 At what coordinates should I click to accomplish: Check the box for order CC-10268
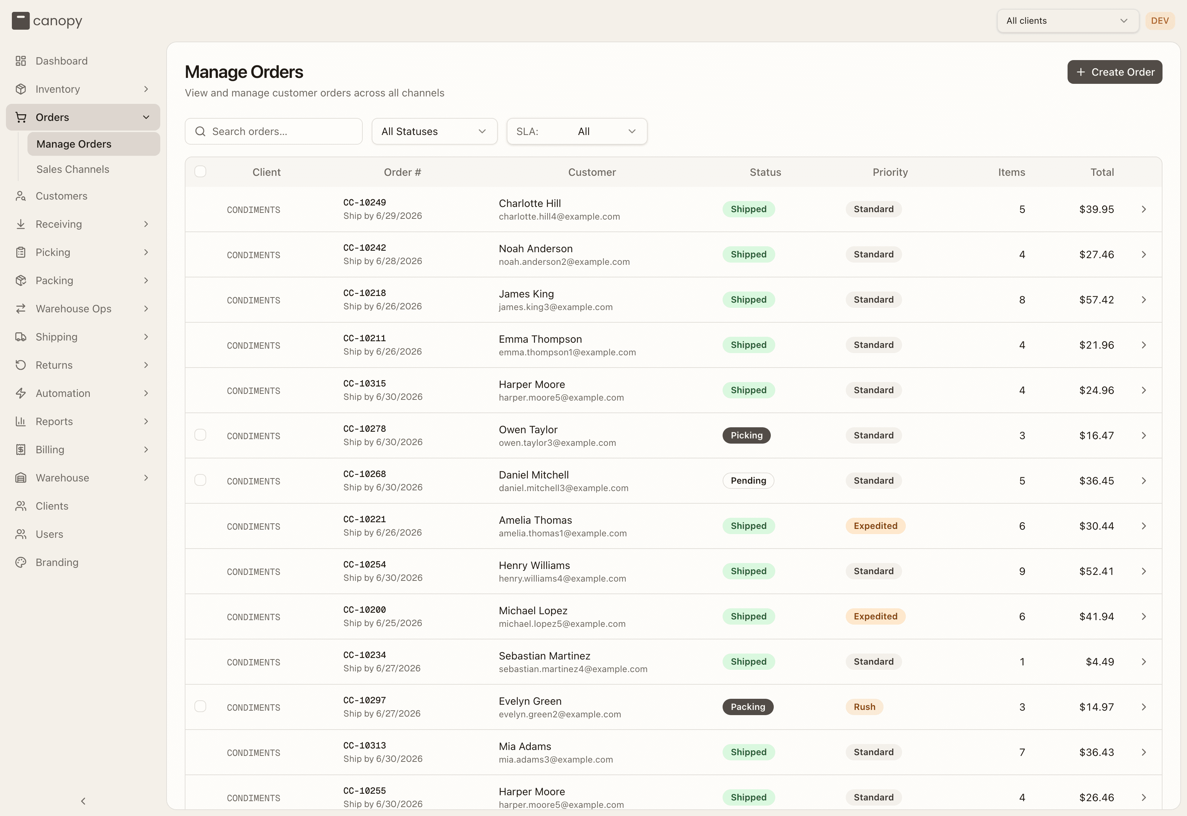pyautogui.click(x=200, y=480)
